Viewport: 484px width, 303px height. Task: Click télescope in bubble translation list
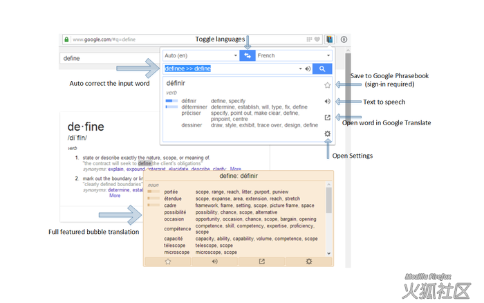(x=175, y=246)
